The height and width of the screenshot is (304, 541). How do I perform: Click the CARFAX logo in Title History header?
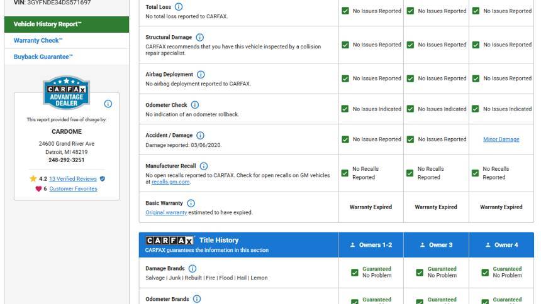pos(169,240)
